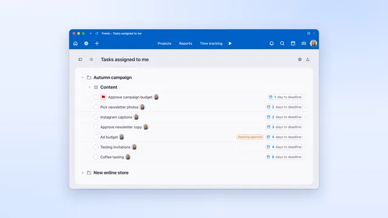388x218 pixels.
Task: Open the Instagram captions task
Action: point(116,117)
